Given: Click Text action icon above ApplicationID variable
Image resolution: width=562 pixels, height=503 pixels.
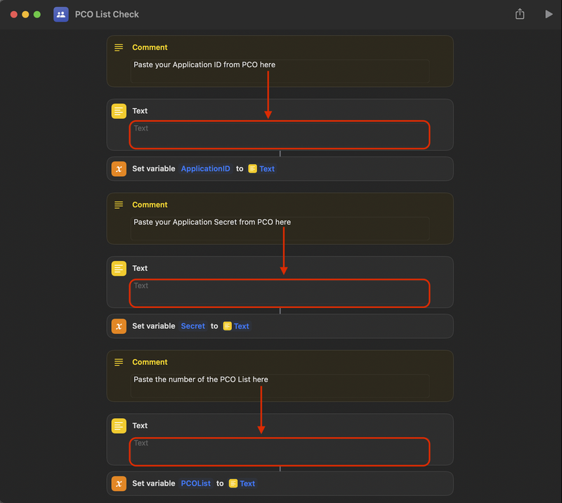Looking at the screenshot, I should click(x=119, y=111).
